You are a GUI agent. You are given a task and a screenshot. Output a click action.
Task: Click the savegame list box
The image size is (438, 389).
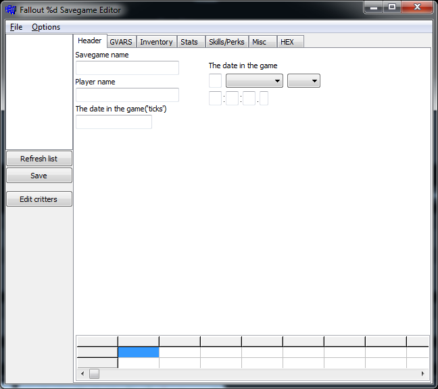(39, 92)
